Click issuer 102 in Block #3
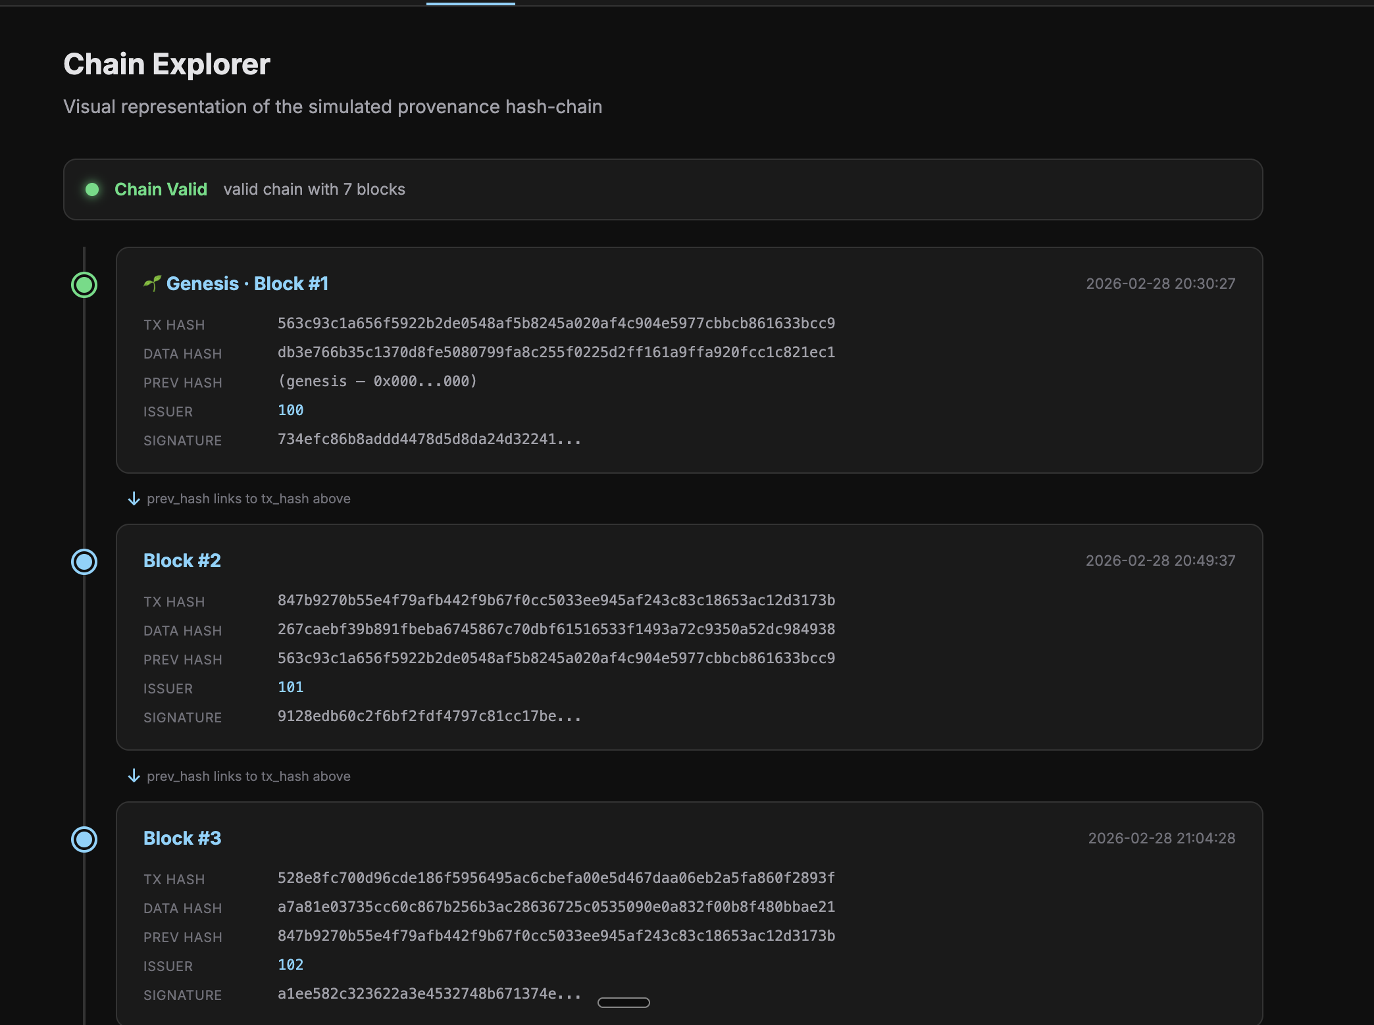This screenshot has height=1025, width=1374. (x=290, y=965)
